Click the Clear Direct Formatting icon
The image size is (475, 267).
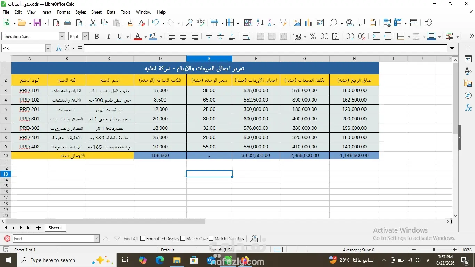[142, 23]
